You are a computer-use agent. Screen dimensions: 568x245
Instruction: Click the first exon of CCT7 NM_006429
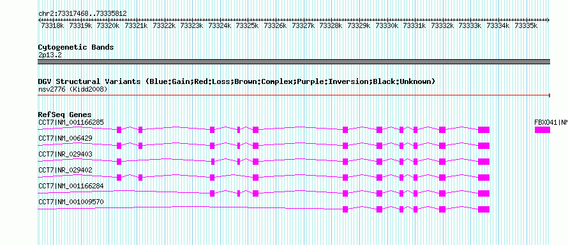click(x=119, y=146)
